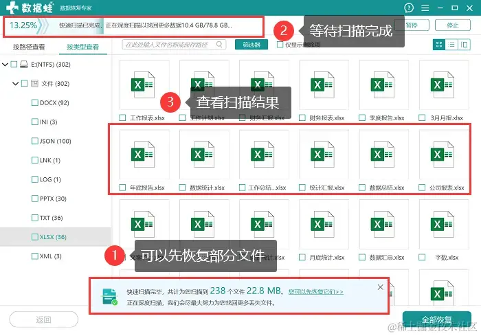Open the 筛选器 filter dropdown

(251, 45)
